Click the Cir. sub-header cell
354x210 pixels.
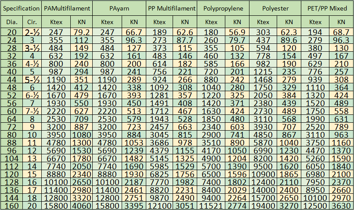coord(32,22)
